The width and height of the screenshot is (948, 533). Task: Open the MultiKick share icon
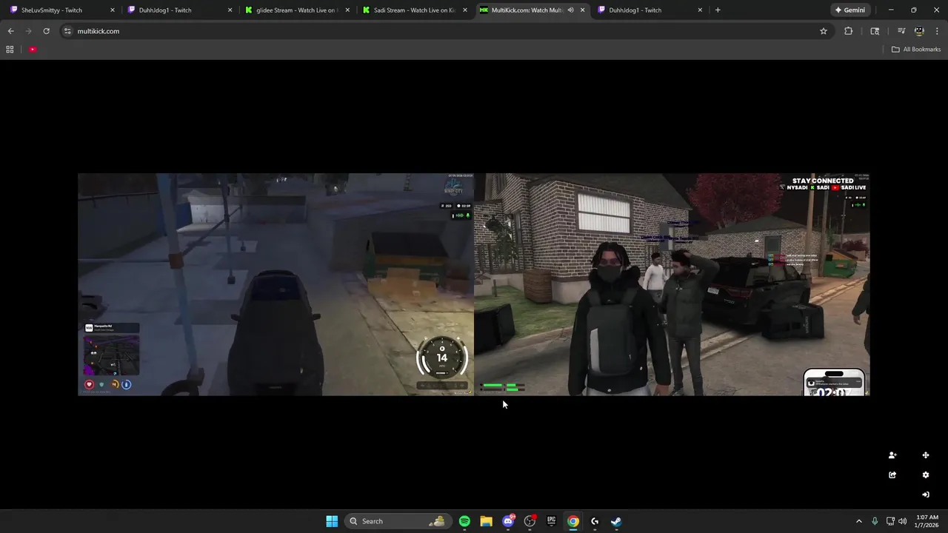click(892, 475)
